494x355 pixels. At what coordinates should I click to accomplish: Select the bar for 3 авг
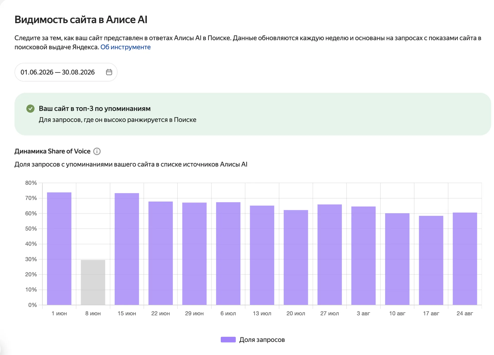point(363,256)
